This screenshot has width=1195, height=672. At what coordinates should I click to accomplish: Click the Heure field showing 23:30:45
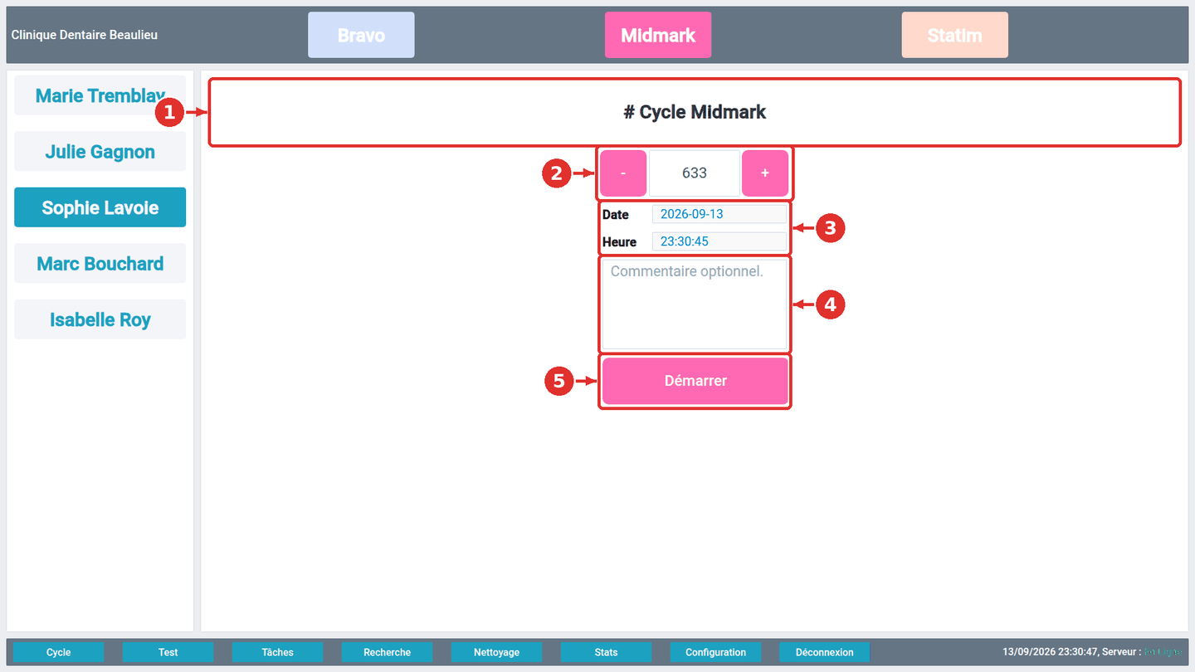[x=719, y=241]
